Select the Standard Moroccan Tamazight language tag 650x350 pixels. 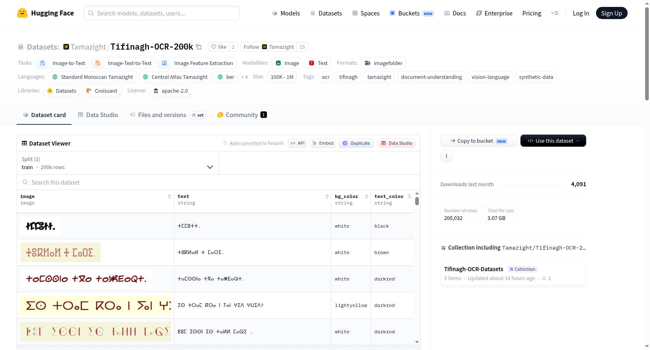click(x=93, y=77)
